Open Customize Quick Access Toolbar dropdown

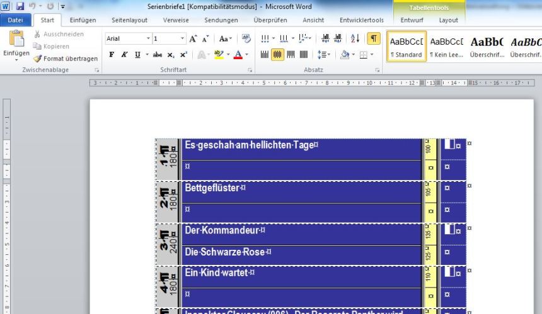click(63, 6)
